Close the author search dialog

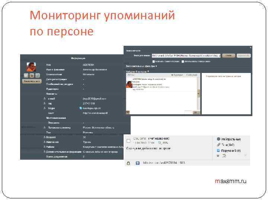click(x=251, y=47)
